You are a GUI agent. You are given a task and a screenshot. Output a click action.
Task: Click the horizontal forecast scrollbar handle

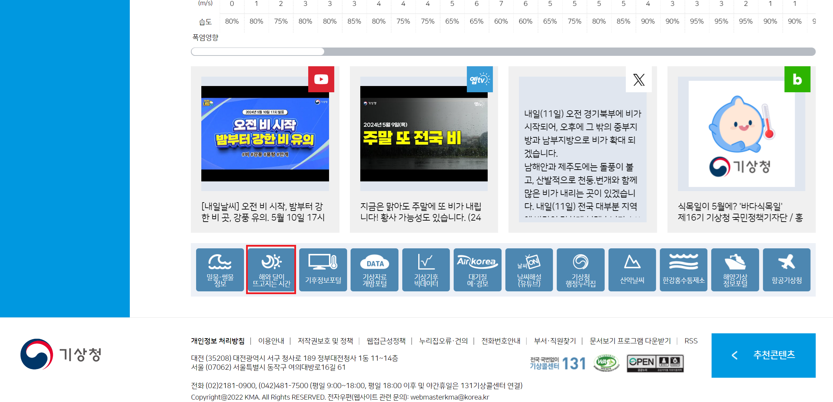click(x=258, y=52)
